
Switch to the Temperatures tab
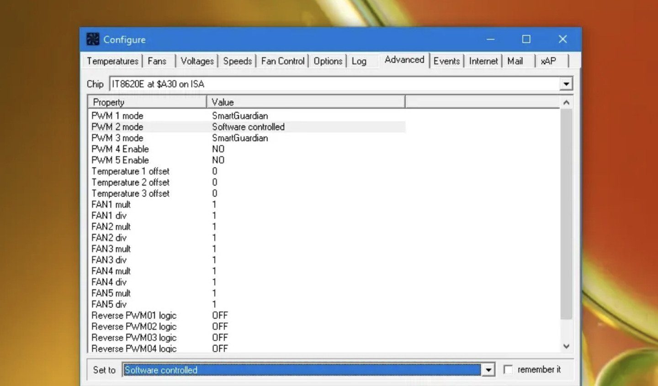(112, 61)
